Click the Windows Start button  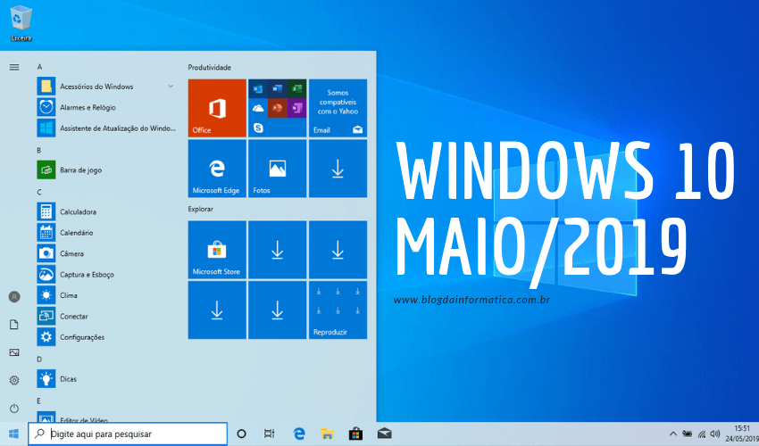click(x=13, y=434)
